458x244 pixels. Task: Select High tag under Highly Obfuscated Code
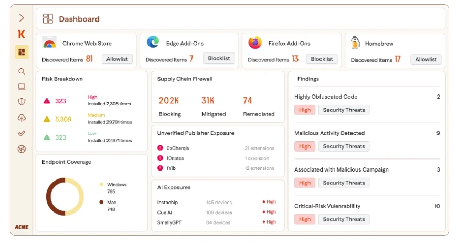305,110
